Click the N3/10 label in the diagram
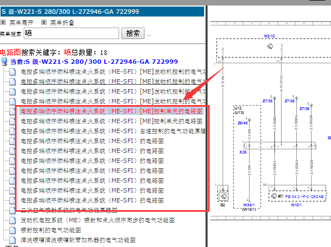 pyautogui.click(x=269, y=36)
